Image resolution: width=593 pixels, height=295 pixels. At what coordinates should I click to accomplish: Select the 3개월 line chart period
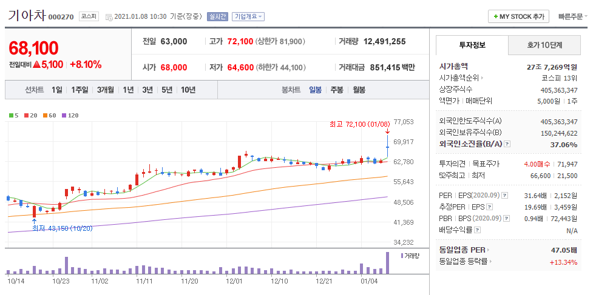(x=105, y=90)
